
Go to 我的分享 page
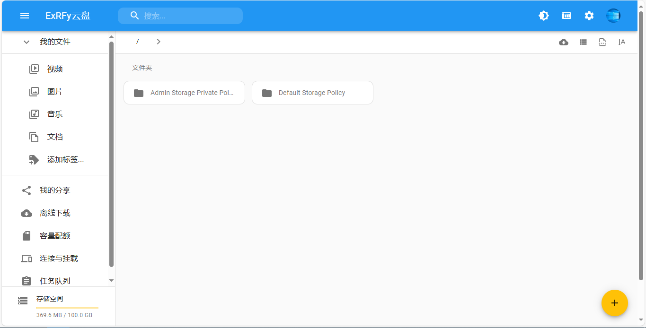coord(55,190)
